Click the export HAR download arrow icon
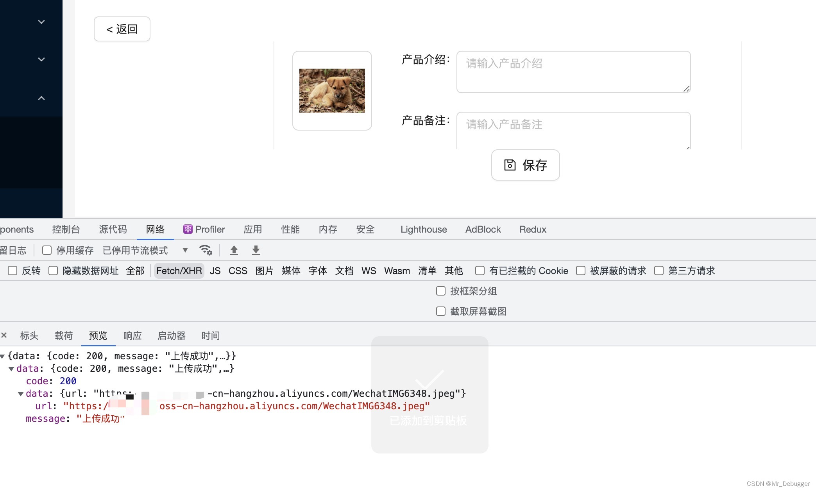816x491 pixels. click(x=256, y=250)
